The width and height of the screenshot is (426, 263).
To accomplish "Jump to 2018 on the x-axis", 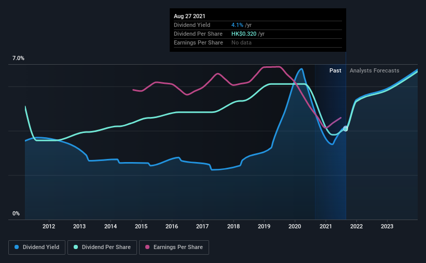I will pyautogui.click(x=233, y=226).
